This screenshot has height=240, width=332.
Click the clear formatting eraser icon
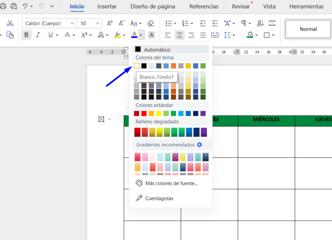(x=151, y=23)
